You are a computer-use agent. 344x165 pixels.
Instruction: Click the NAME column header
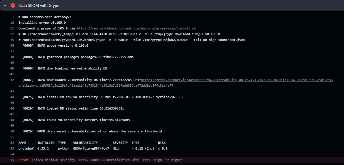coord(22,143)
